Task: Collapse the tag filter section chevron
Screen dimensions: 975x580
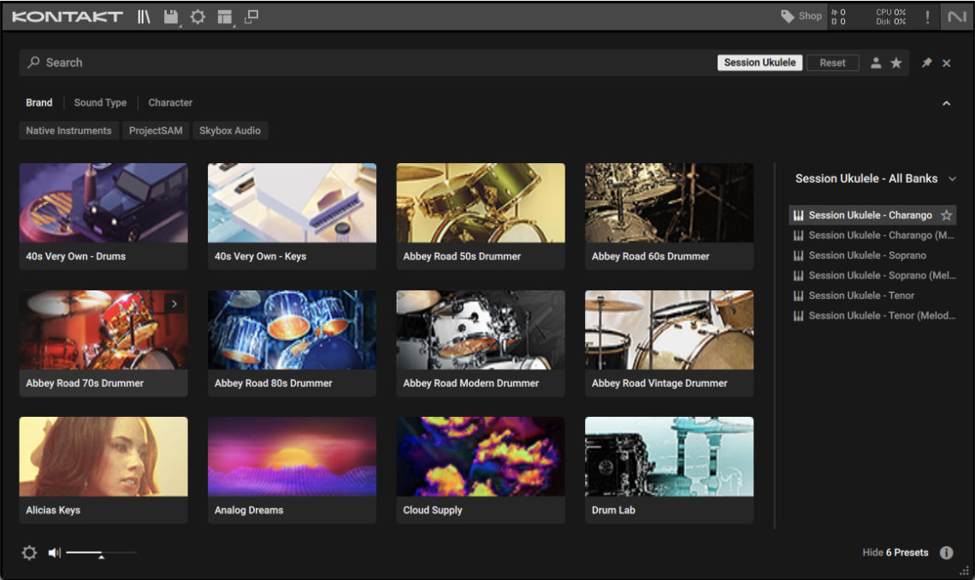Action: pyautogui.click(x=946, y=103)
